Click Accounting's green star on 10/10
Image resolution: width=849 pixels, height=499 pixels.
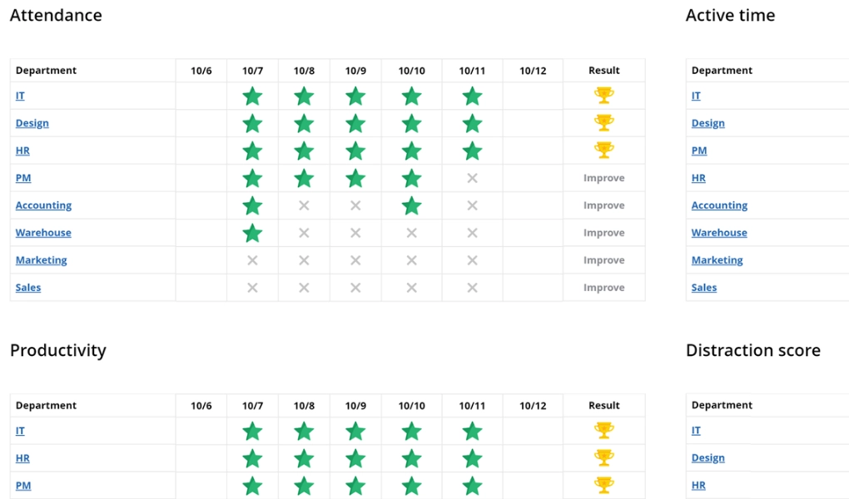[411, 205]
